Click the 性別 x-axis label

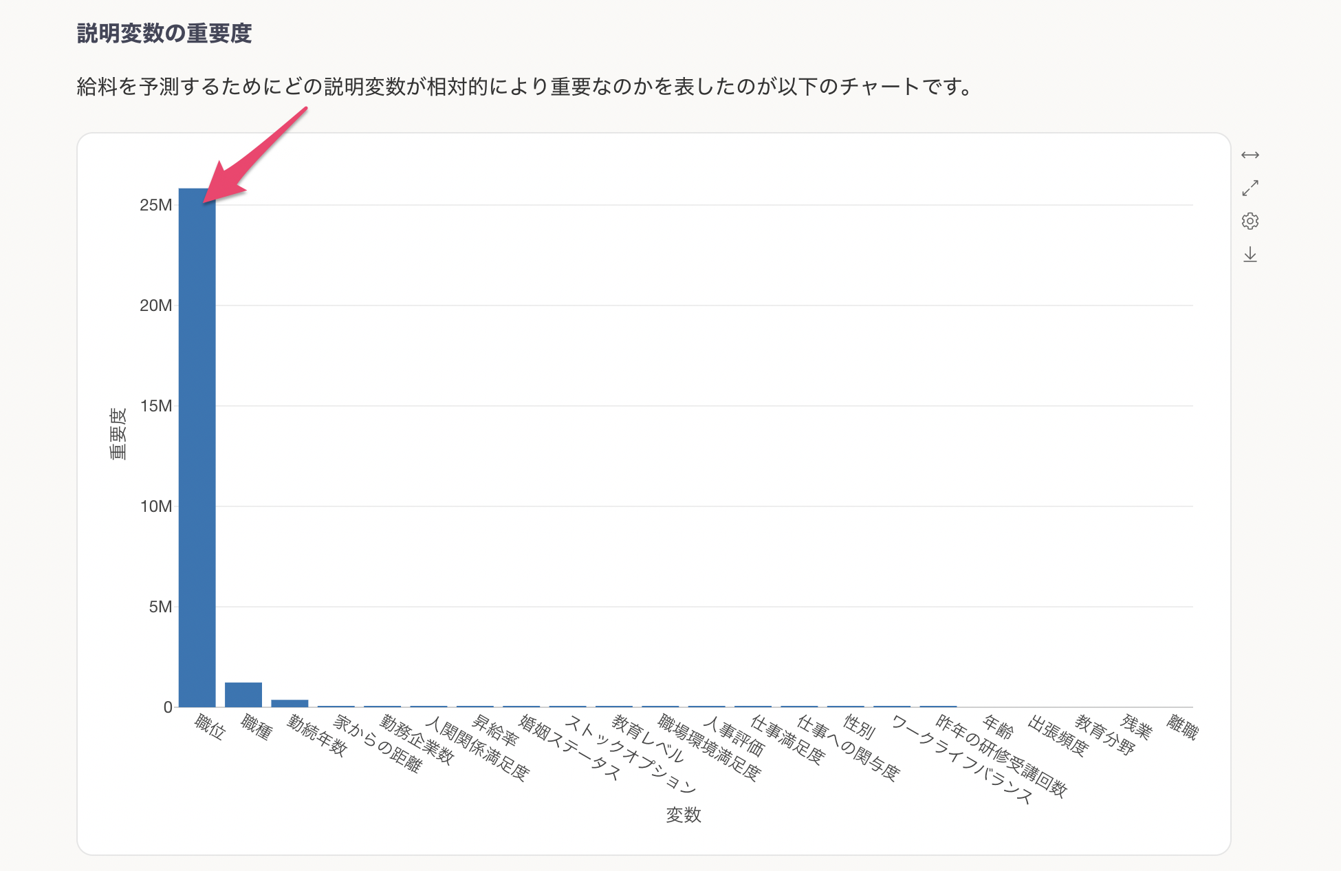point(859,727)
